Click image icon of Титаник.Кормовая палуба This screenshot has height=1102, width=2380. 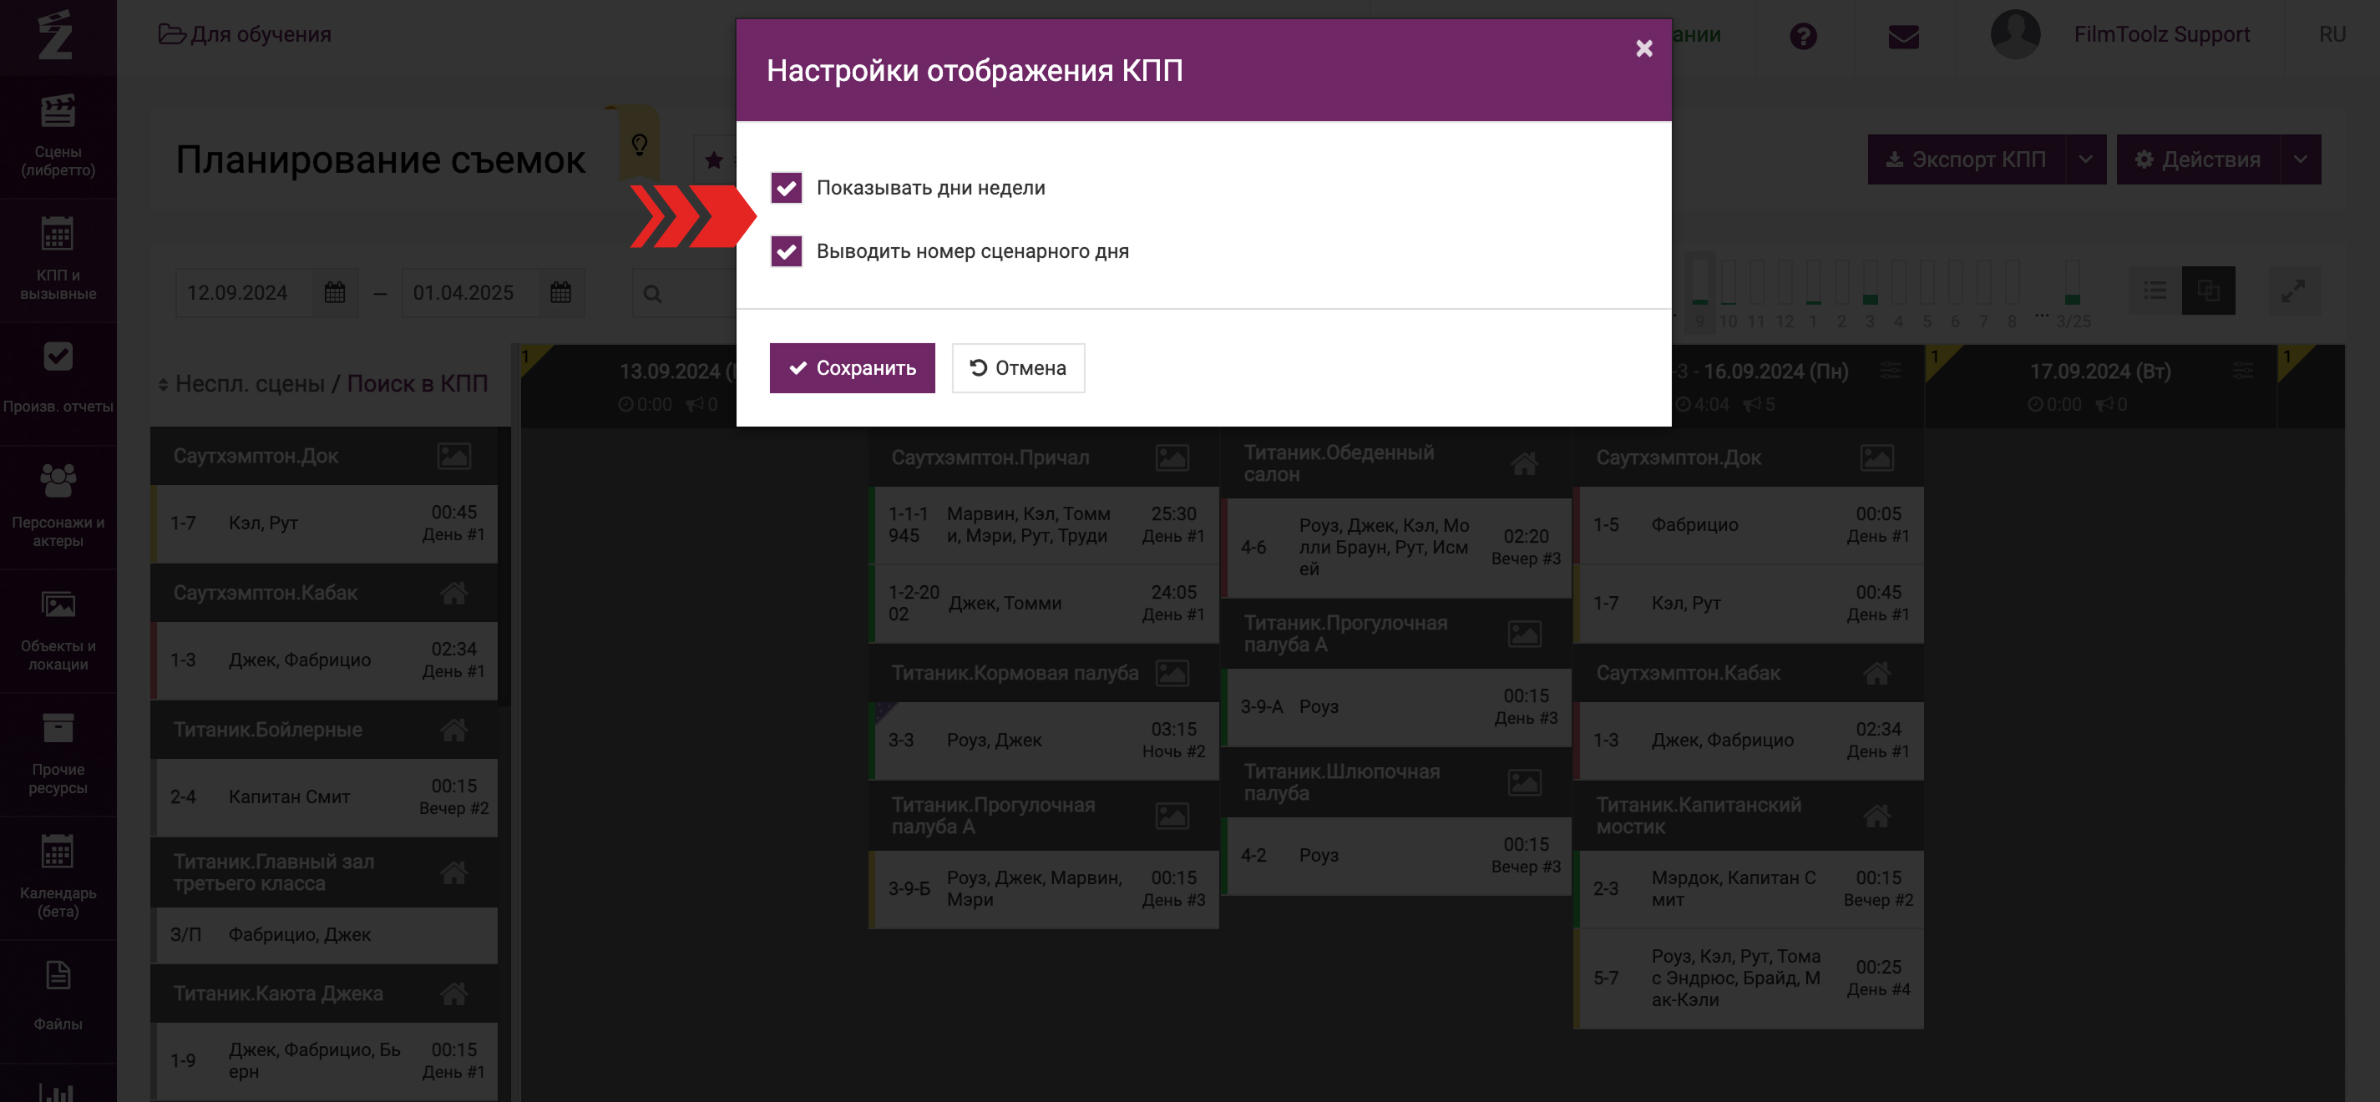(1172, 672)
